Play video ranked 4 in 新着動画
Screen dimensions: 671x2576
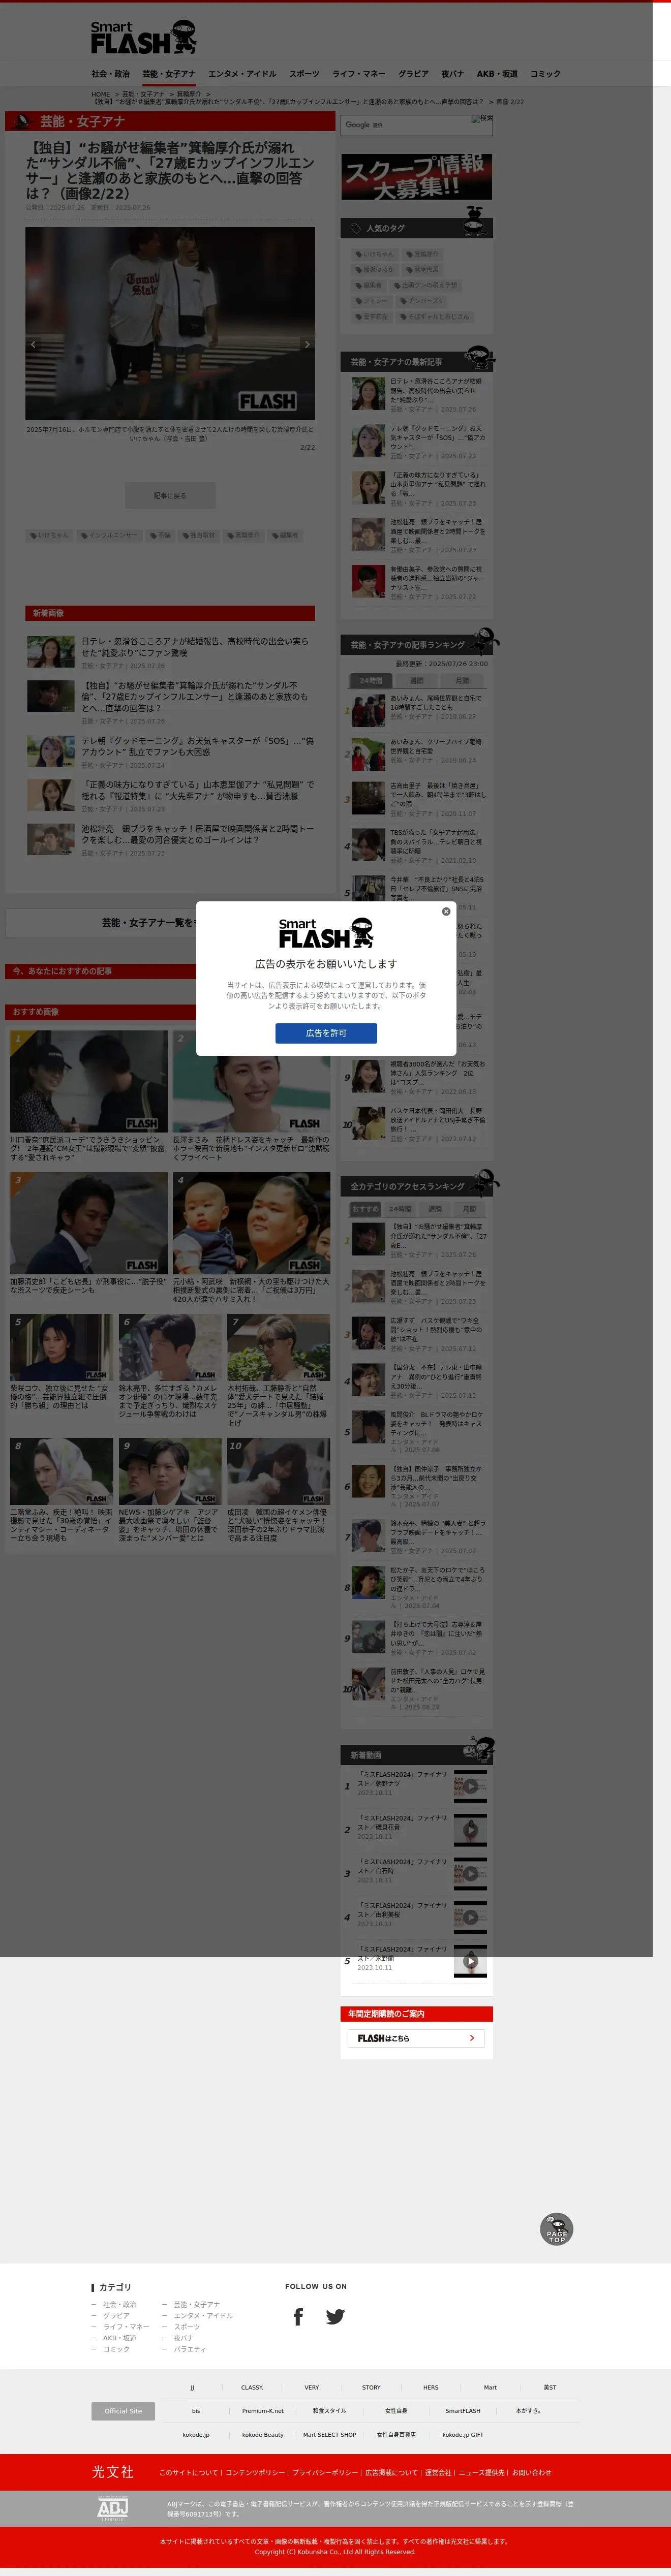470,1918
